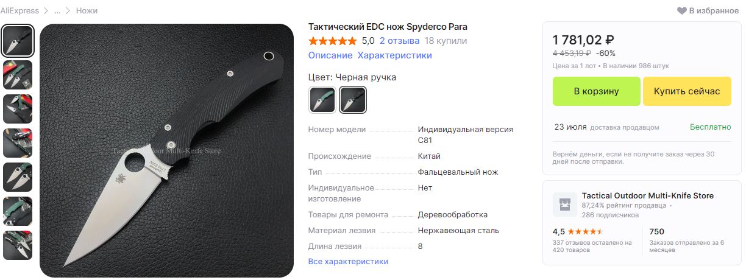Screen dimensions: 746x280
Task: Select the black handle color option
Action: [353, 100]
